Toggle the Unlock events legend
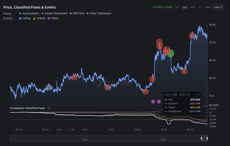Image resolution: width=230 pixels, height=146 pixels. 39,18
